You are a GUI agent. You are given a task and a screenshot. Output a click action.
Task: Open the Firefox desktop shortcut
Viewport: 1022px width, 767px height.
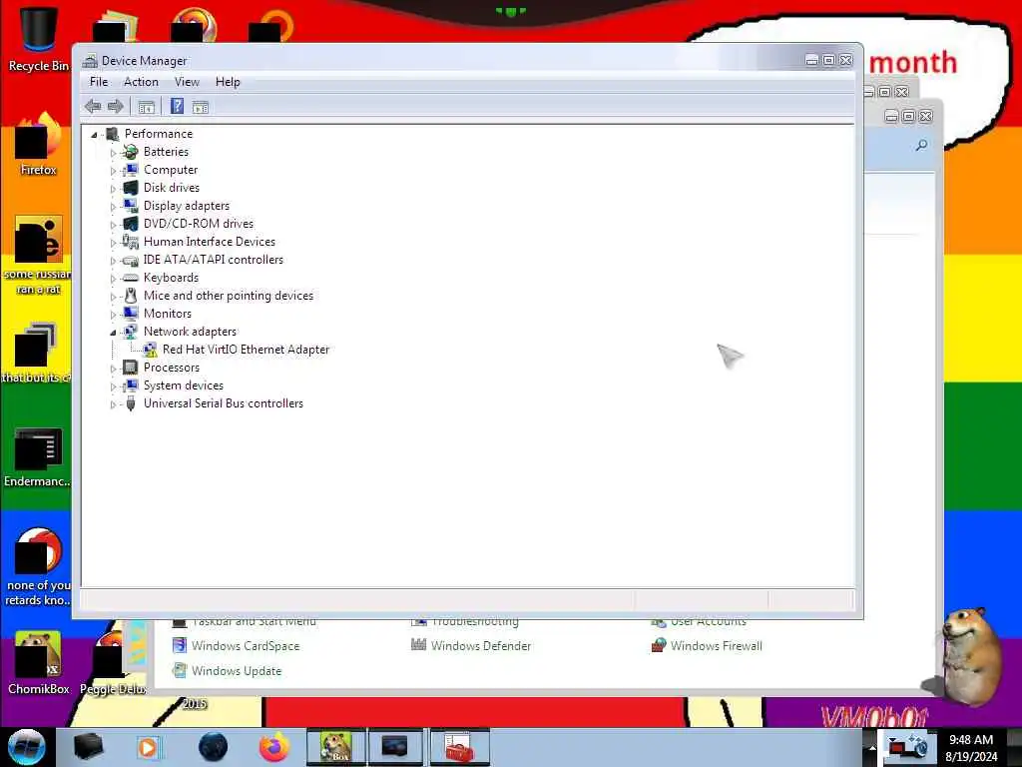pos(38,145)
